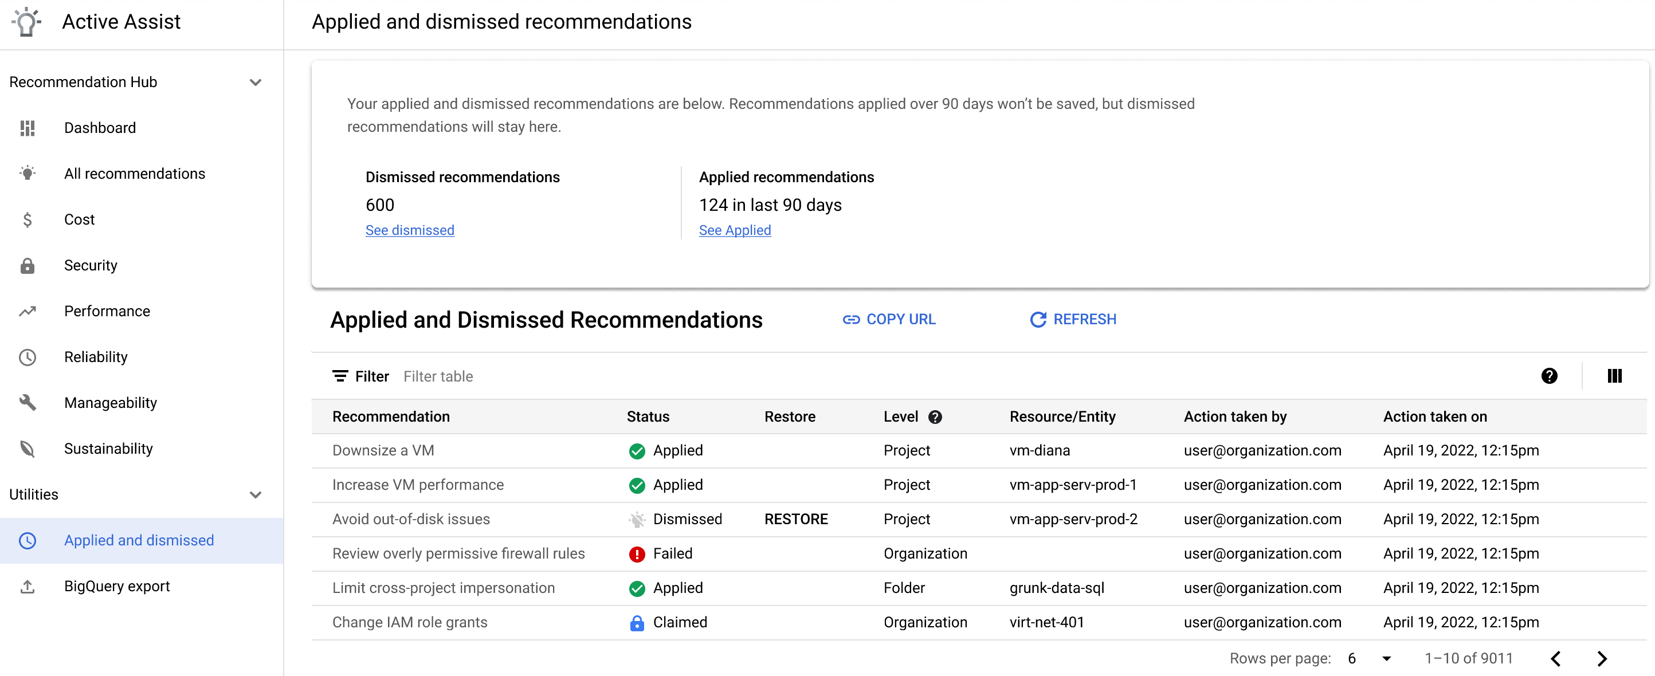Click the Performance trending-up icon
The width and height of the screenshot is (1655, 676).
coord(29,310)
